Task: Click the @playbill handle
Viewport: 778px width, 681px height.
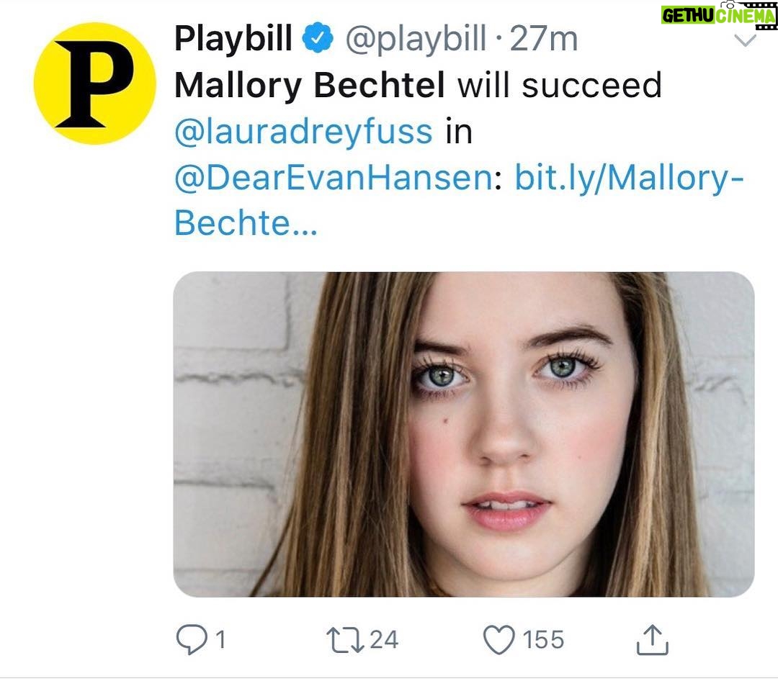Action: (x=416, y=40)
